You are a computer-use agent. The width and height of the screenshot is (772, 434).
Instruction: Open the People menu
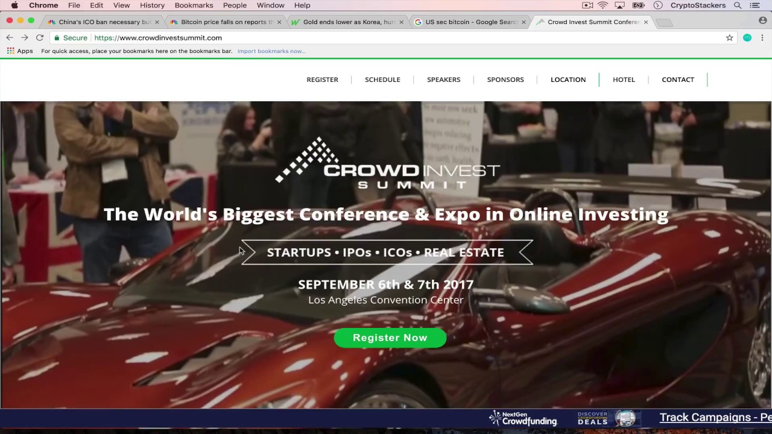[x=235, y=5]
